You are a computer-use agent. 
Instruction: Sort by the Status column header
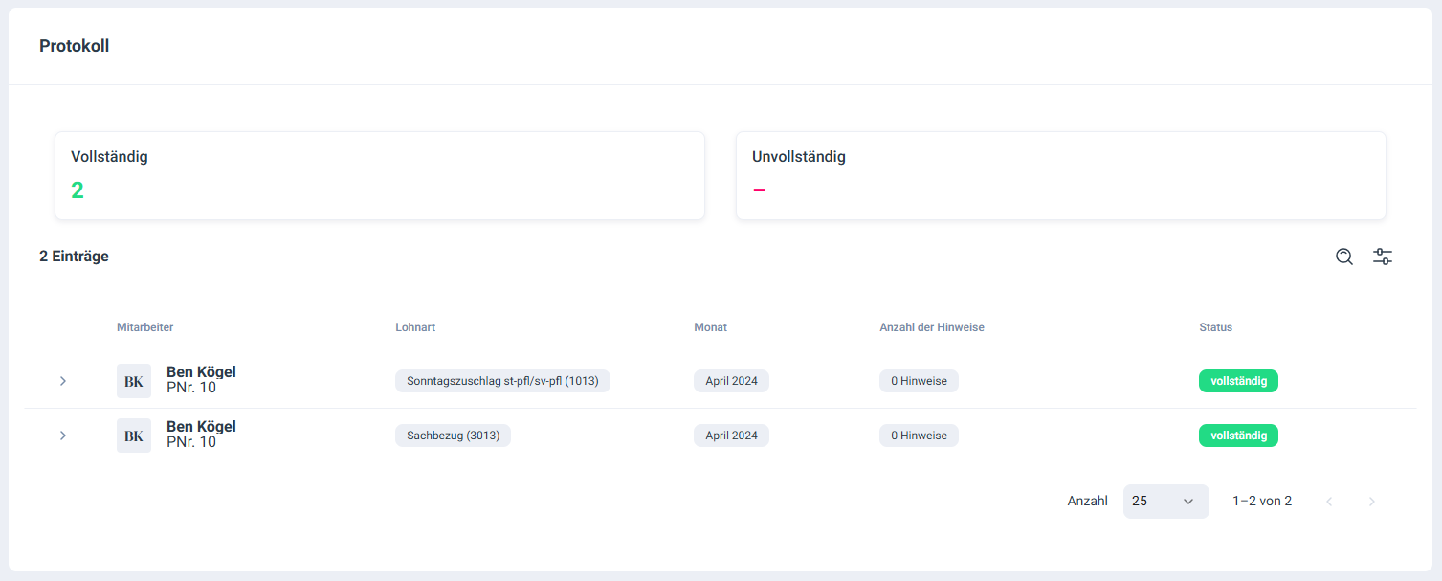(1215, 327)
